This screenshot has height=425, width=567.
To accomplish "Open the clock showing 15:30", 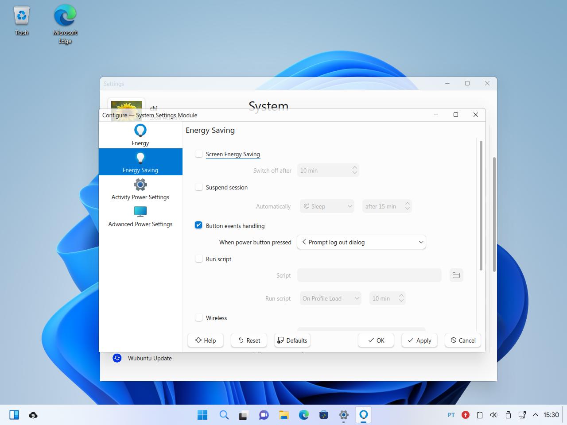I will click(551, 415).
